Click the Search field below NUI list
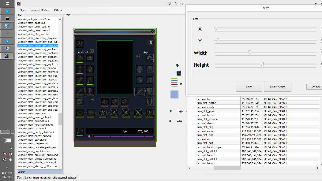Viewport: 322px width, 181px height. pos(40,172)
